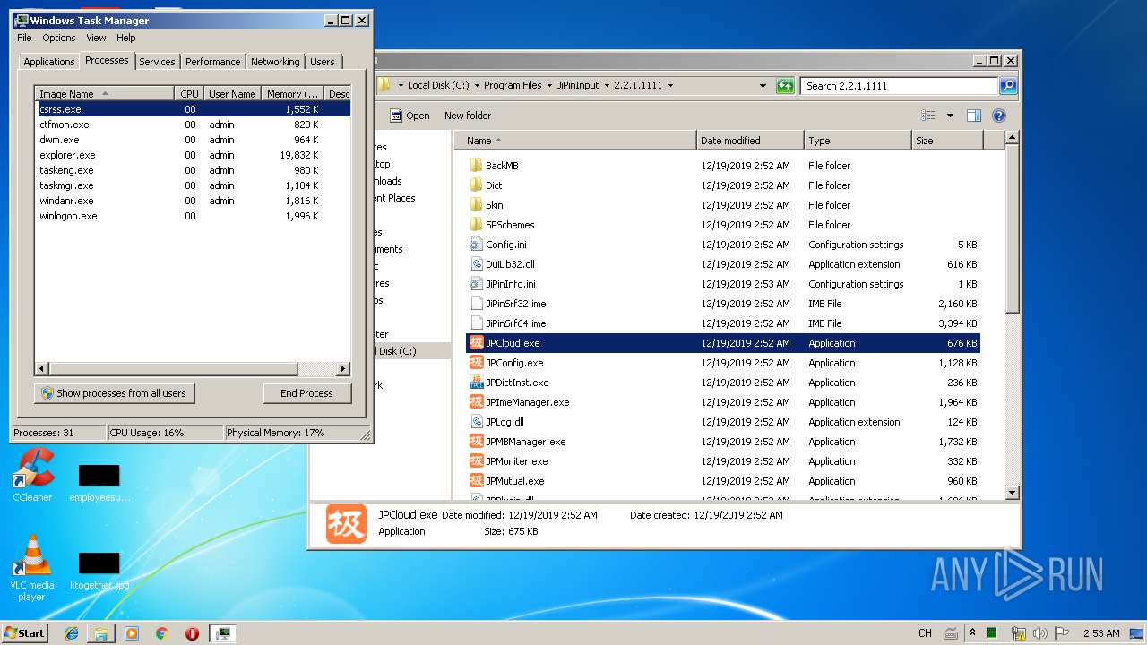Click the CH language indicator in tray
This screenshot has width=1147, height=645.
926,633
